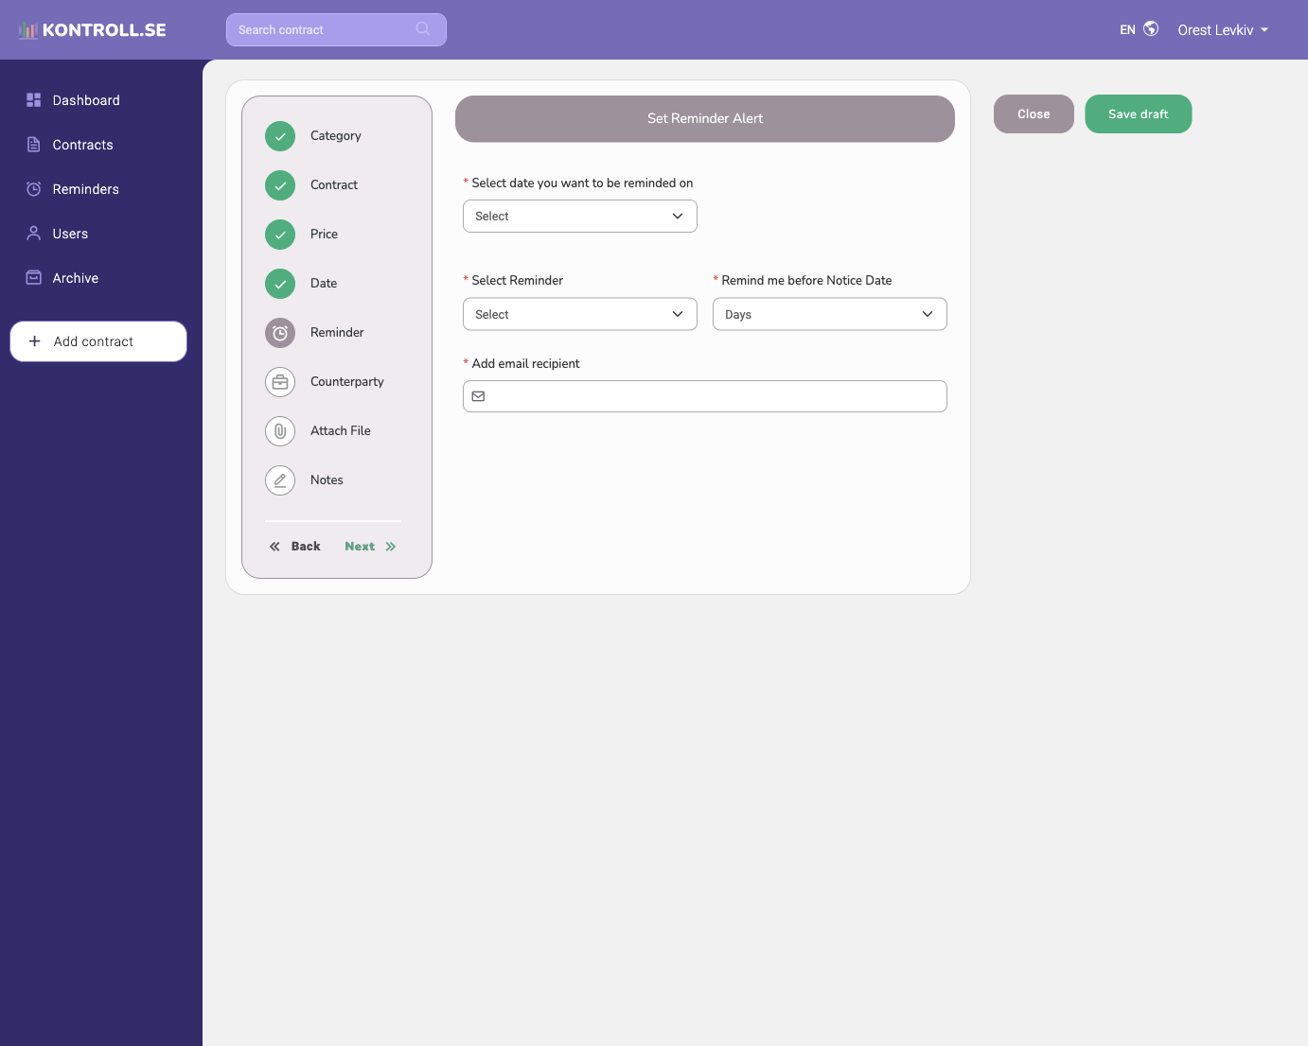This screenshot has height=1046, width=1308.
Task: Click the 'Remind me before Notice Date' label
Action: coord(806,281)
